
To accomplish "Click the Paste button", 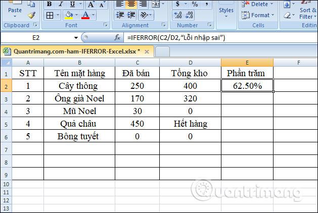I will [15, 10].
